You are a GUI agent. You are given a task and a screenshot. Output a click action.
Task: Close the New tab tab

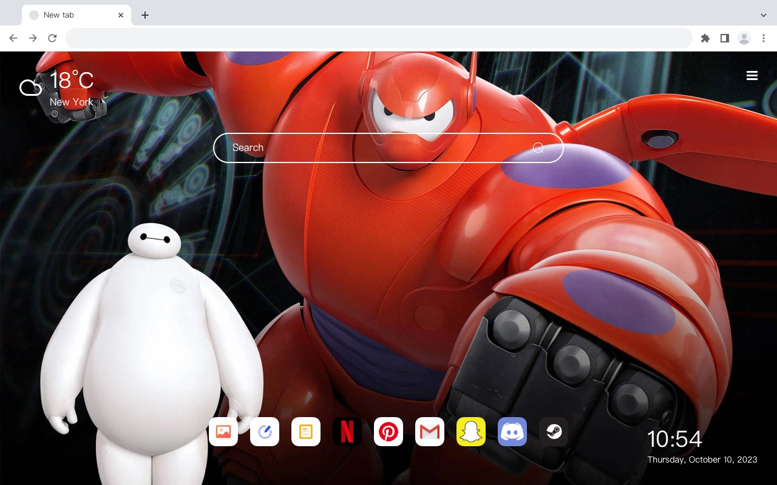[121, 15]
